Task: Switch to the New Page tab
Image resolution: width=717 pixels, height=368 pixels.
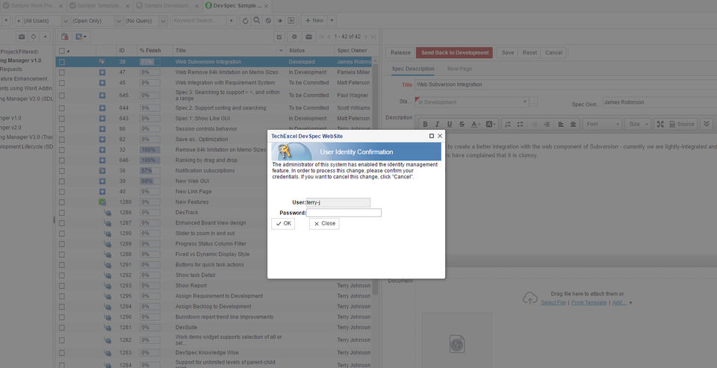Action: pyautogui.click(x=459, y=69)
